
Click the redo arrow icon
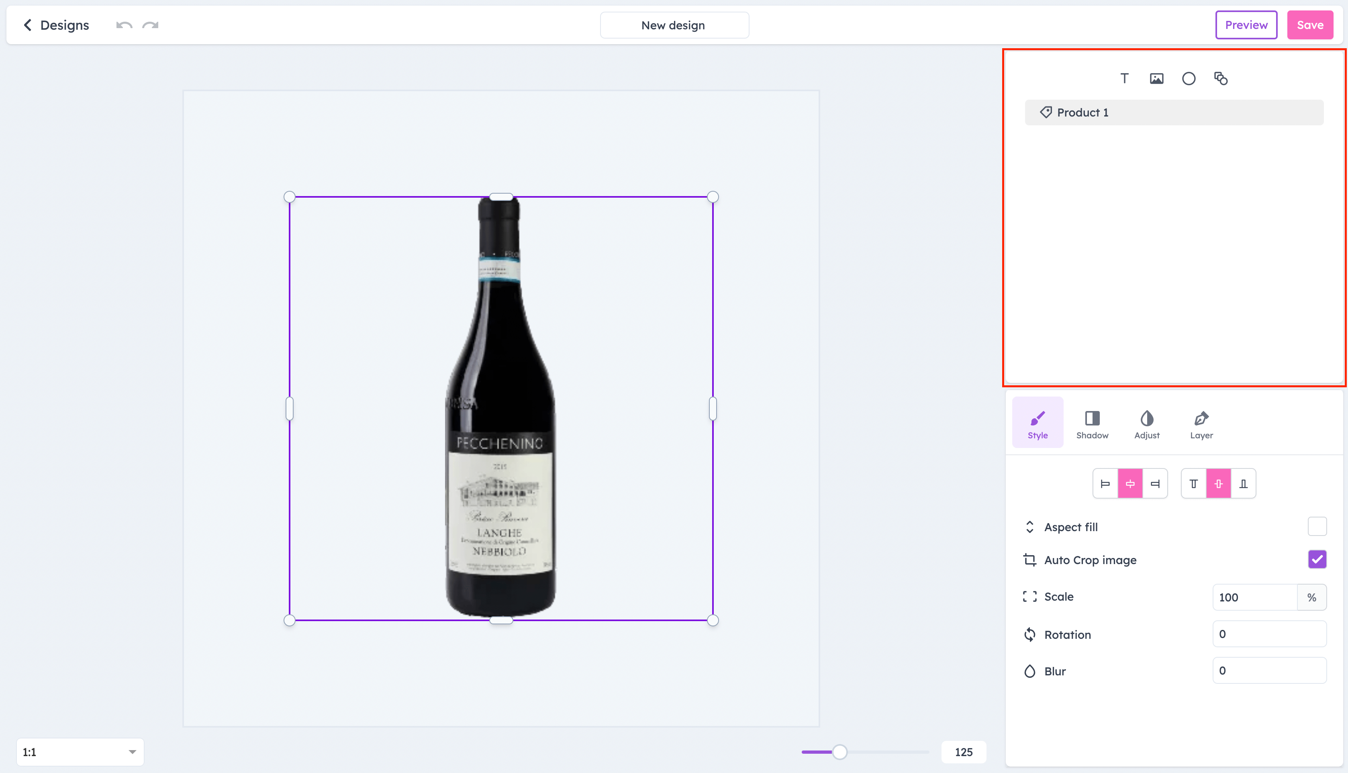point(151,25)
